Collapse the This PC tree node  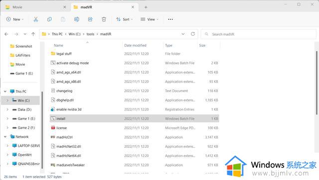point(5,91)
